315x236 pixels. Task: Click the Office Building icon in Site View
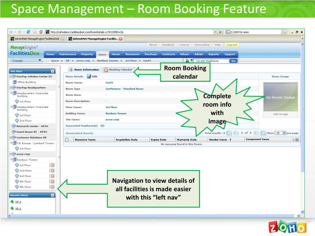point(14,82)
